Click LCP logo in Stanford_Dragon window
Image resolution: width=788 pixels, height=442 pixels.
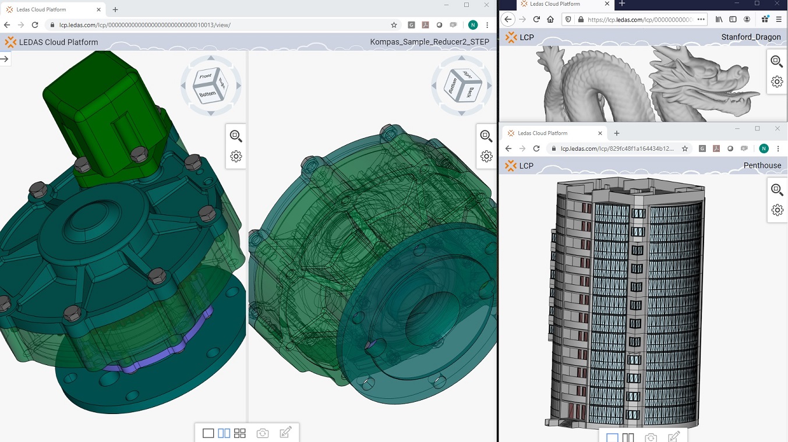[x=520, y=37]
